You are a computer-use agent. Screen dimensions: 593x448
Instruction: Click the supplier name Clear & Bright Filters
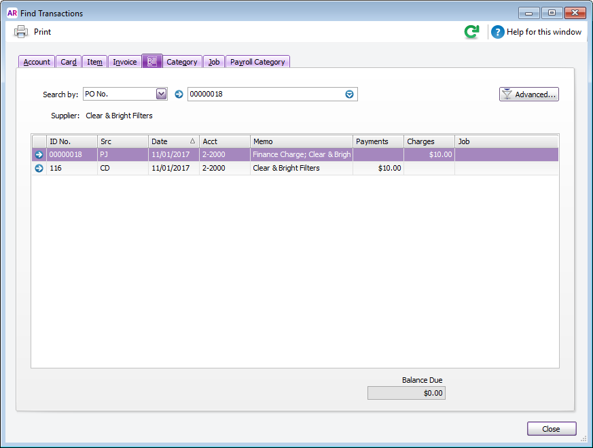tap(119, 116)
